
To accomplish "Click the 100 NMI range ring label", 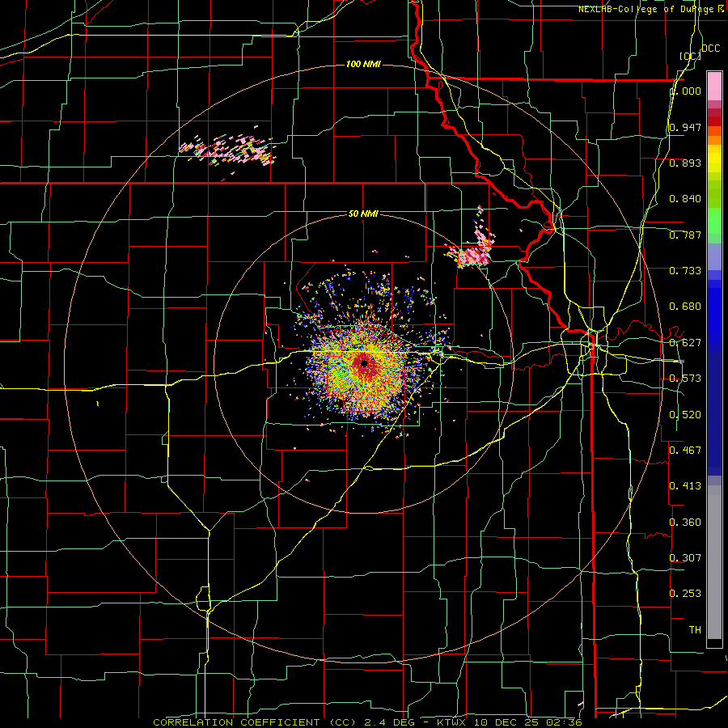I will point(363,64).
